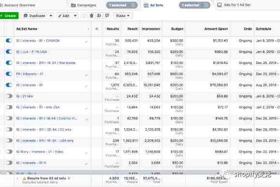
Task: Expand the Rules dropdown menu
Action: coord(123,16)
